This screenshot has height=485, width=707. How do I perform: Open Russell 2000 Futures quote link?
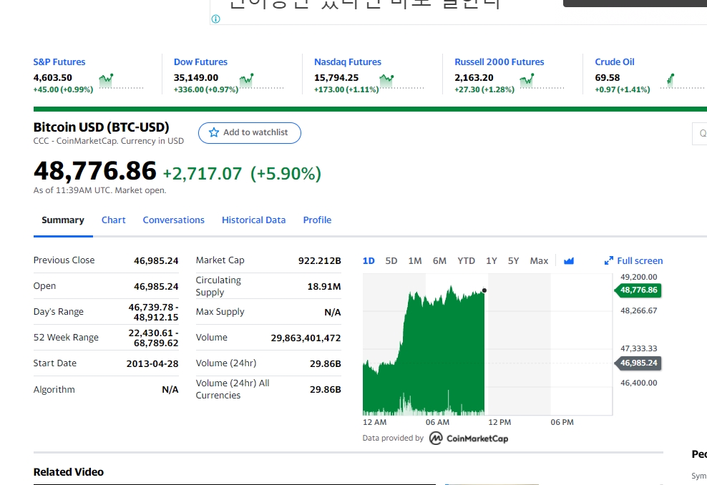coord(499,62)
